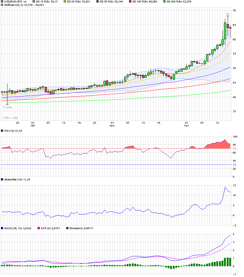The image size is (244, 277).
Task: Click the 01. Okt date axis label
Action: [x=33, y=124]
